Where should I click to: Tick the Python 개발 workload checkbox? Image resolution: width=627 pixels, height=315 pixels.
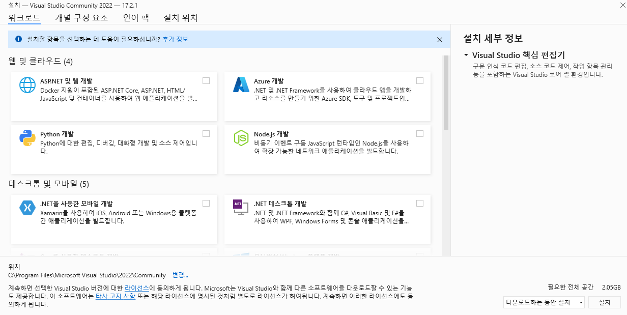[x=206, y=133]
